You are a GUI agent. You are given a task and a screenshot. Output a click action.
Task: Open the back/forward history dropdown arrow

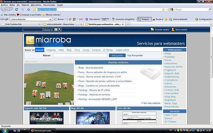[12, 10]
